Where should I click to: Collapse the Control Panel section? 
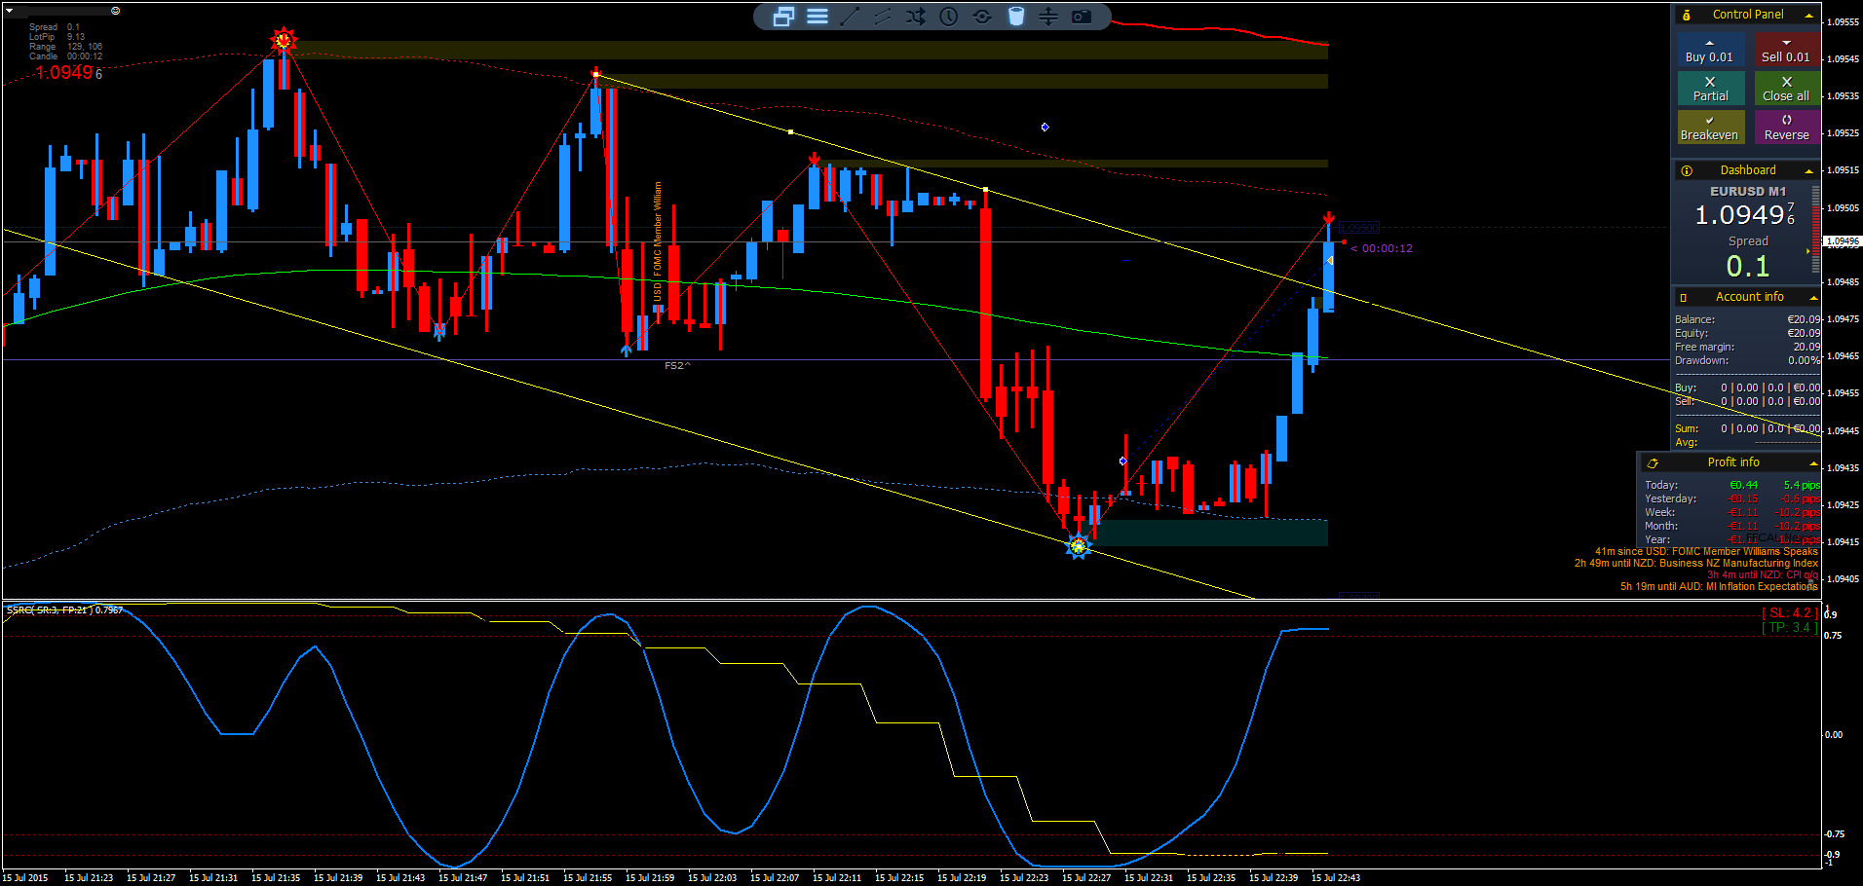1809,16
